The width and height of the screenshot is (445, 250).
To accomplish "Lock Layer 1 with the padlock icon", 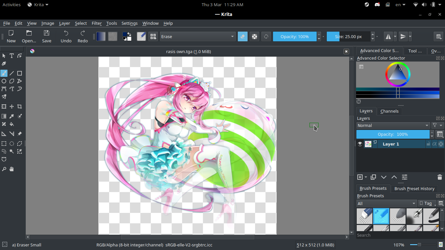I will (x=428, y=144).
